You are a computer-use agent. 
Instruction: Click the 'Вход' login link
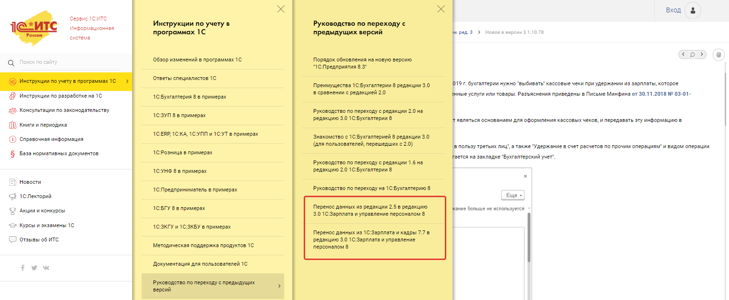click(673, 10)
